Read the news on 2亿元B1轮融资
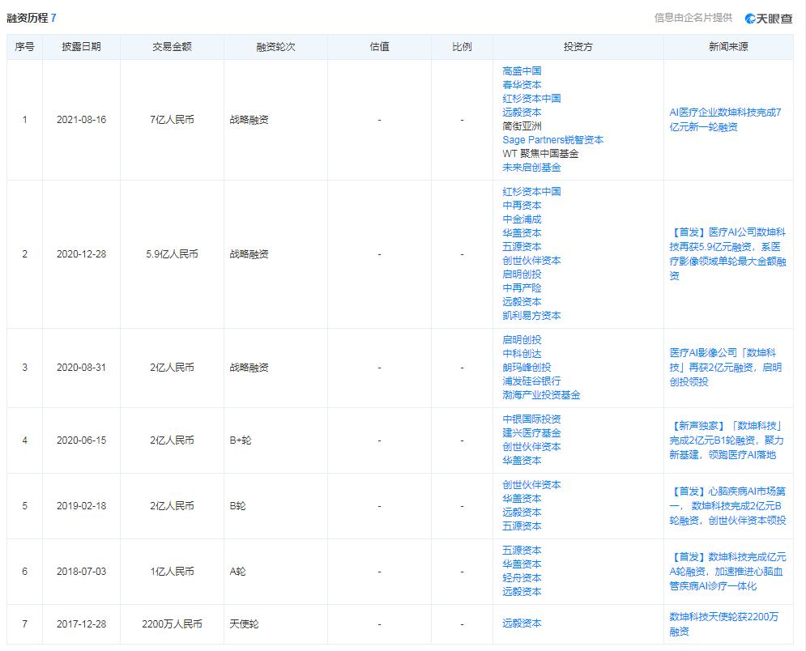The image size is (806, 651). click(726, 440)
